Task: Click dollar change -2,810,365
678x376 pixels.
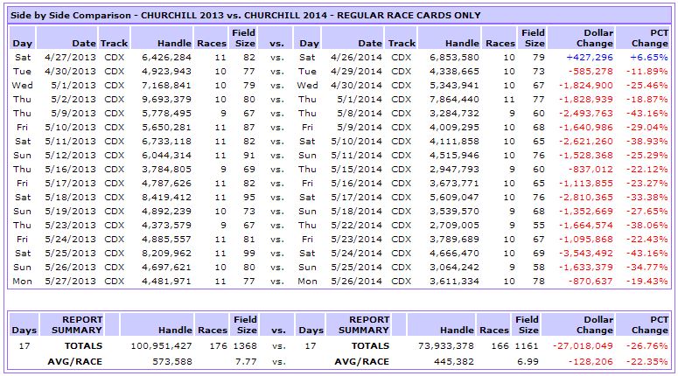Action: [x=586, y=197]
